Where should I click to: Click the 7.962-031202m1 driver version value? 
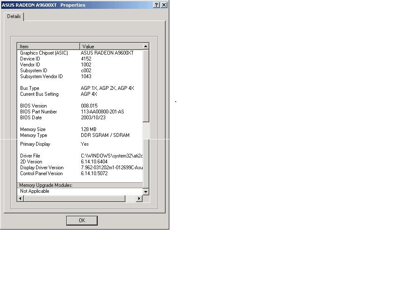coord(112,168)
